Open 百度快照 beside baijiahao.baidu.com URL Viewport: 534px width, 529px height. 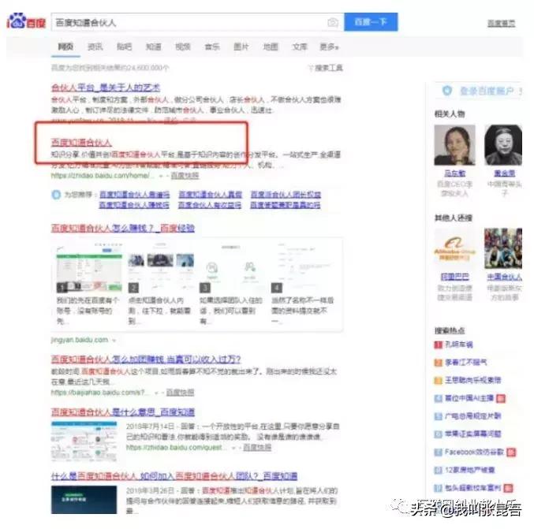click(x=180, y=393)
